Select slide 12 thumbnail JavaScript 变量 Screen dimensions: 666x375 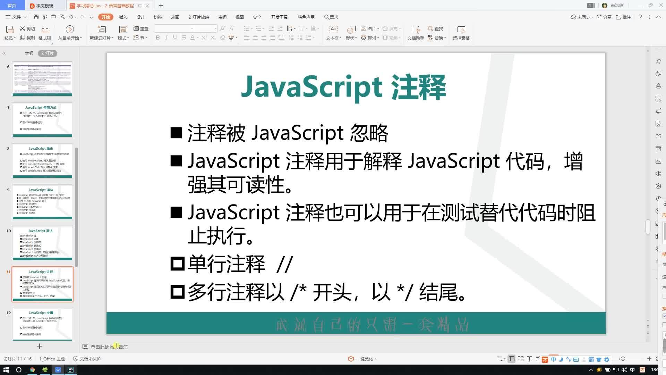point(42,324)
